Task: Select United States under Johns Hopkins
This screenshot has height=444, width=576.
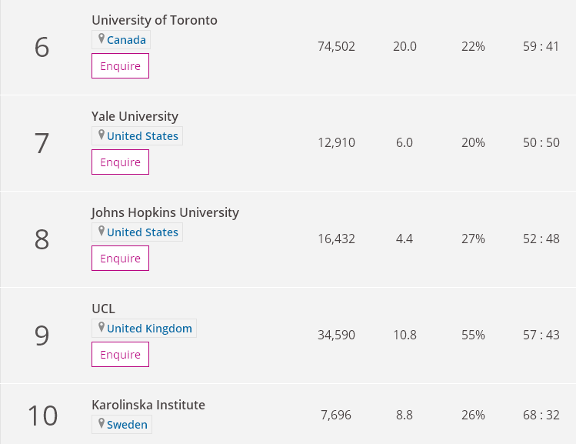Action: click(x=142, y=232)
